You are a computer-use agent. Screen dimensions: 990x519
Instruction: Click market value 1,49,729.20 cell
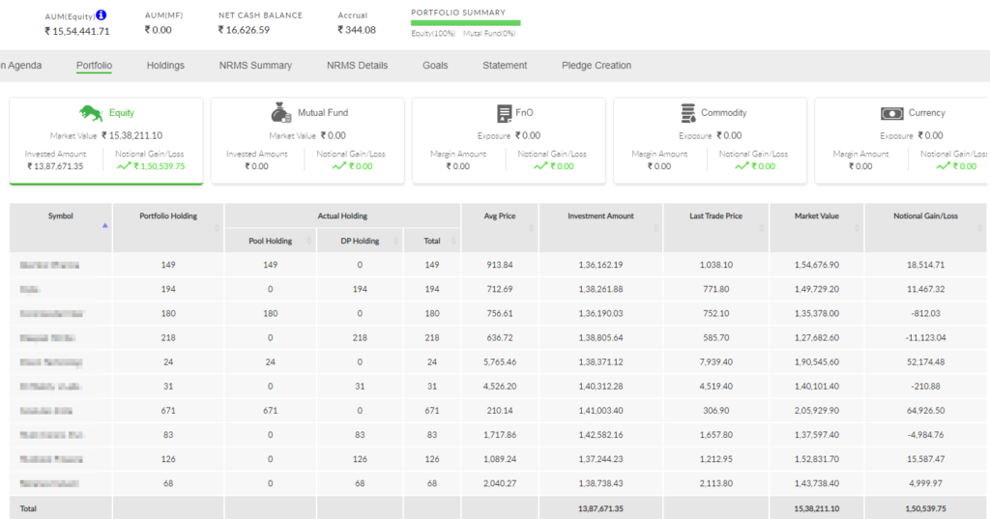(816, 289)
